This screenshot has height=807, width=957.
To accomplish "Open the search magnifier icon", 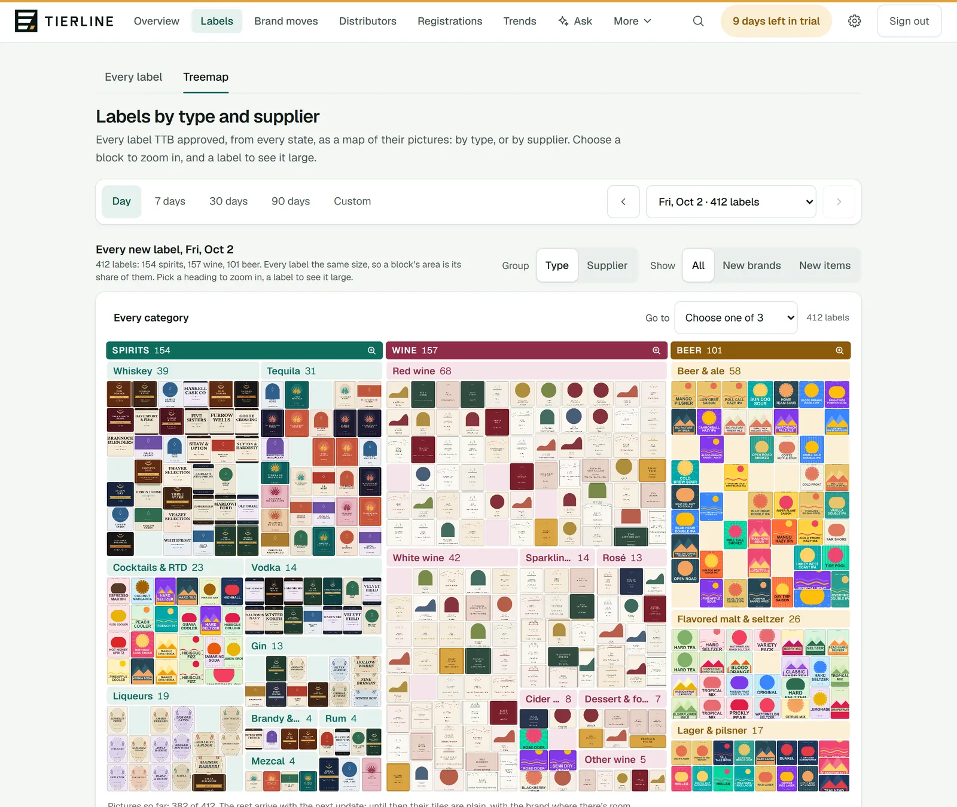I will coord(698,21).
